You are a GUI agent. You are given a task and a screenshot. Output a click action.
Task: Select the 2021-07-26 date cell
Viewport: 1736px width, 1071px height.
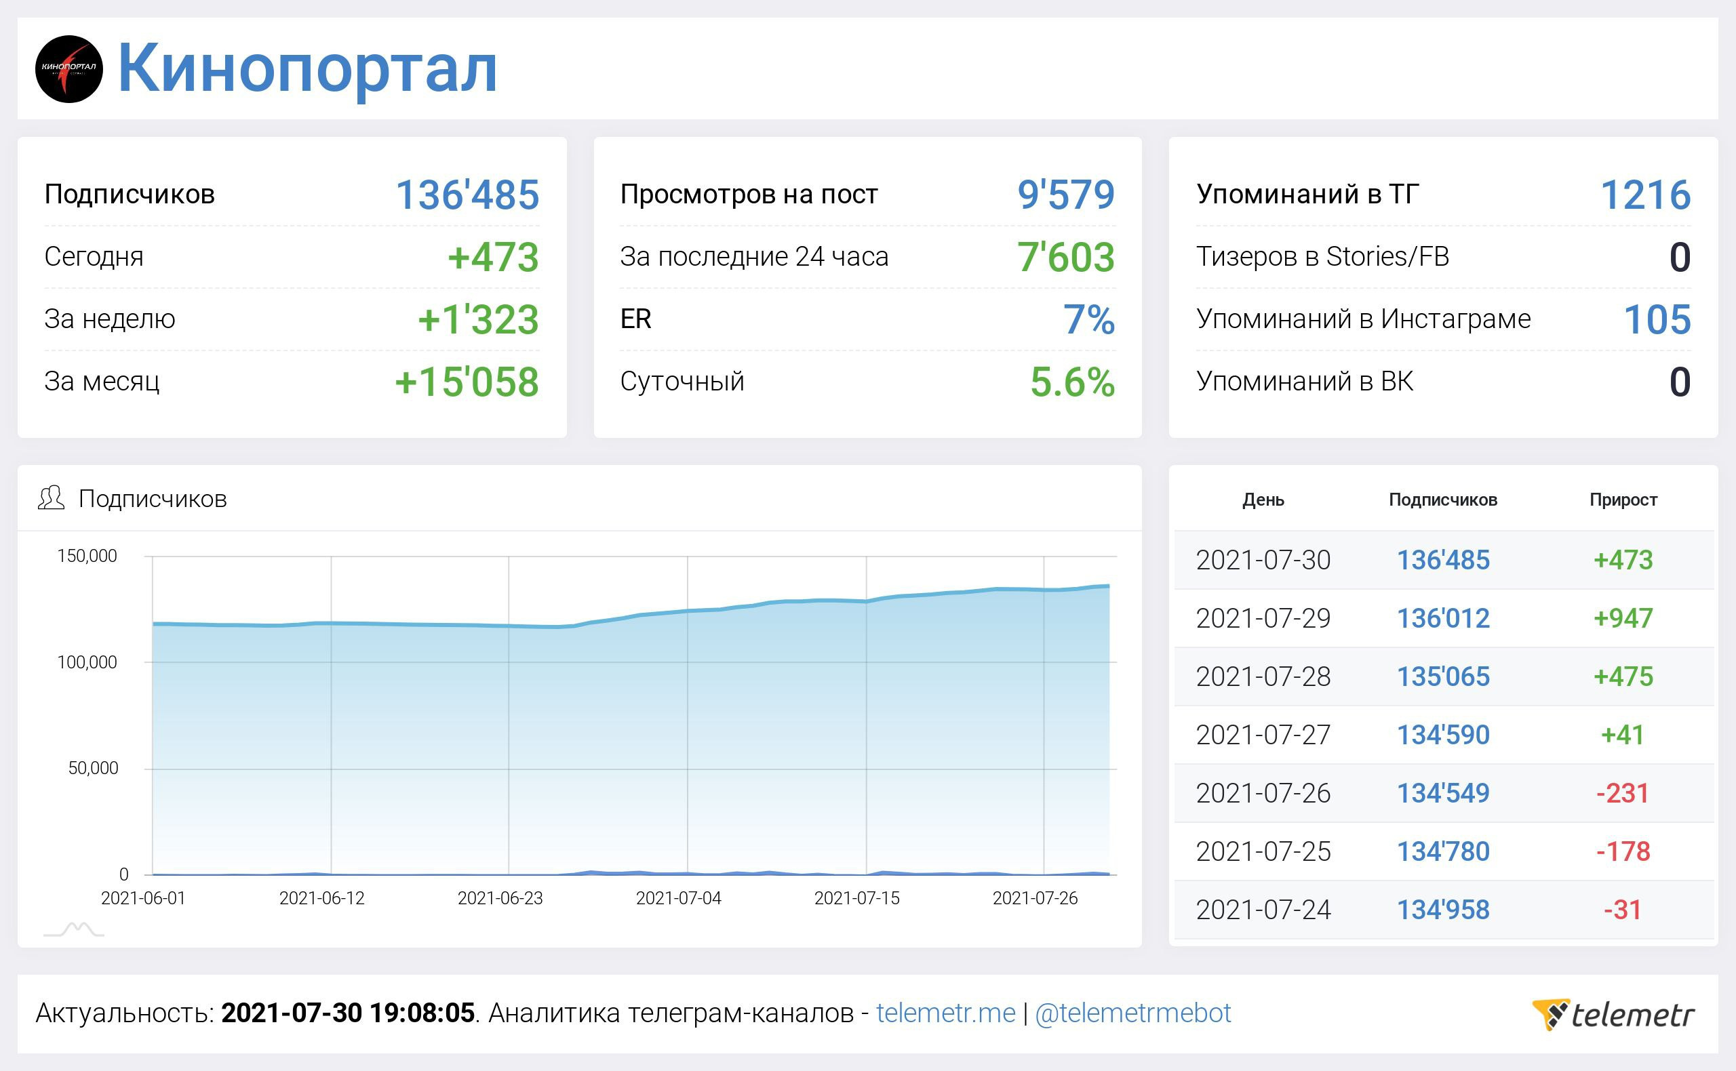[x=1263, y=792]
